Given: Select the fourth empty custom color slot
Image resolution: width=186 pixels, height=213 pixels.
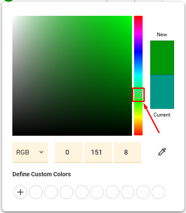Looking at the screenshot, I should pyautogui.click(x=82, y=192).
